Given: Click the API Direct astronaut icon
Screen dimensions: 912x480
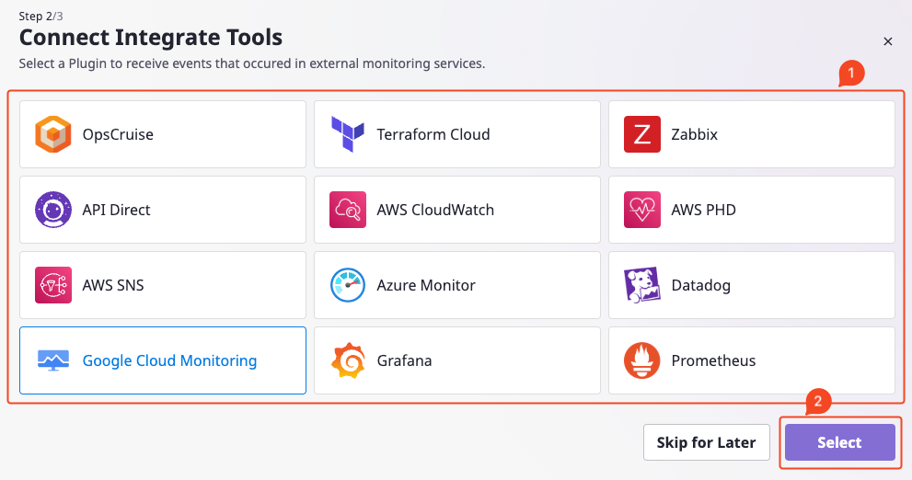Looking at the screenshot, I should point(53,210).
